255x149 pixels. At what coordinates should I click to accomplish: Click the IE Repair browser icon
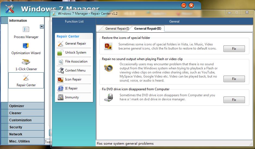click(x=61, y=88)
